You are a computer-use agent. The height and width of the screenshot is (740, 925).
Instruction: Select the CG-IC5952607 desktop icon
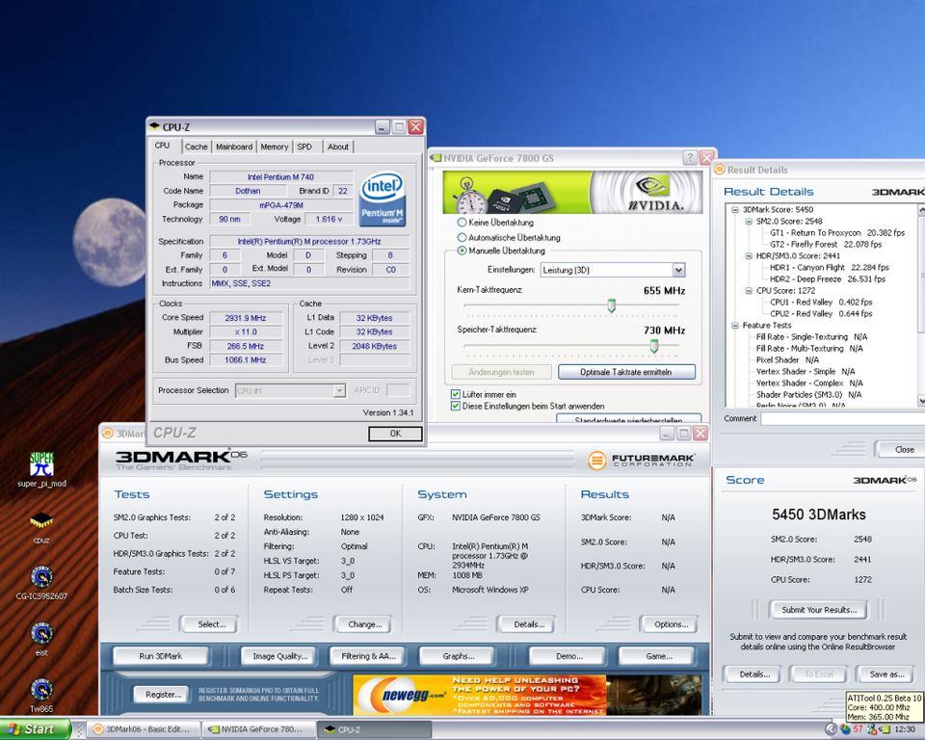41,577
